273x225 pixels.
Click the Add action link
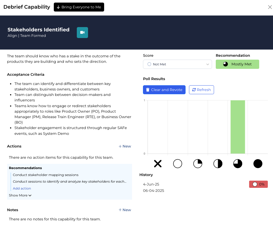[x=22, y=188]
